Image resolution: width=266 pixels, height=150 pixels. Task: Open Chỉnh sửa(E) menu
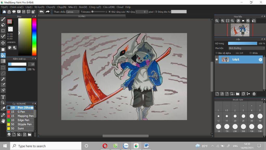coord(17,7)
